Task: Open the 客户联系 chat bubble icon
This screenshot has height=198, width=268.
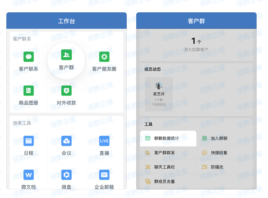Action: click(29, 57)
